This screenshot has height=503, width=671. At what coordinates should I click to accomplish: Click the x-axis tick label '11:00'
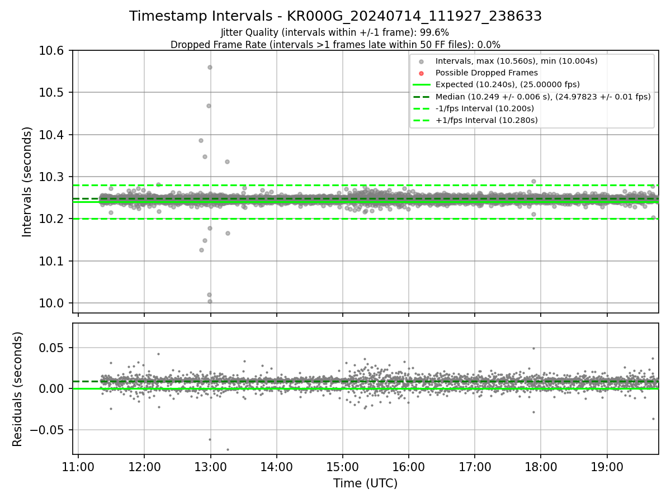coord(78,467)
